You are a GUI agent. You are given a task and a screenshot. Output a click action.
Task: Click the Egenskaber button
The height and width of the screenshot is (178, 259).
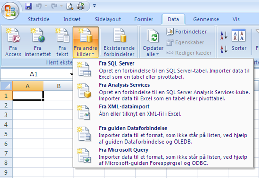(x=185, y=42)
